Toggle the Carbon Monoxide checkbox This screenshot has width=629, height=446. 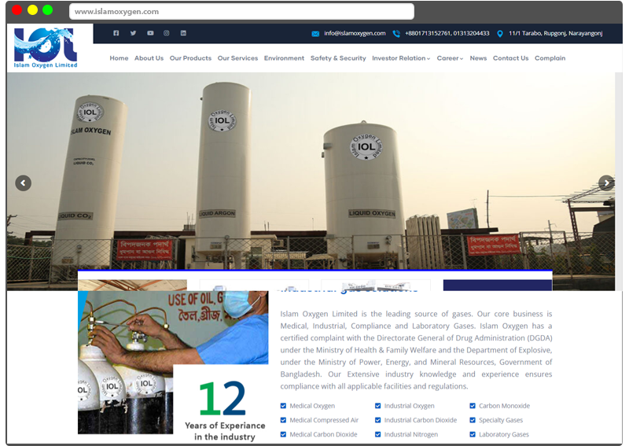[473, 406]
